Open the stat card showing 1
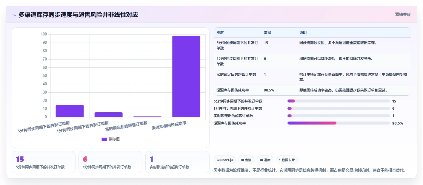 coord(177,162)
